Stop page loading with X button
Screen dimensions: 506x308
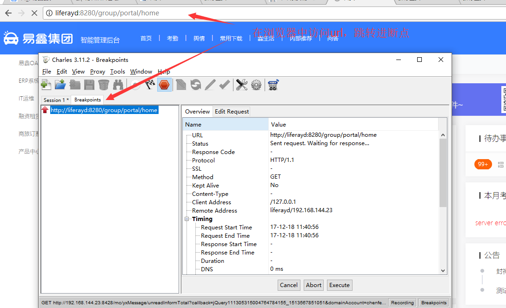point(34,13)
